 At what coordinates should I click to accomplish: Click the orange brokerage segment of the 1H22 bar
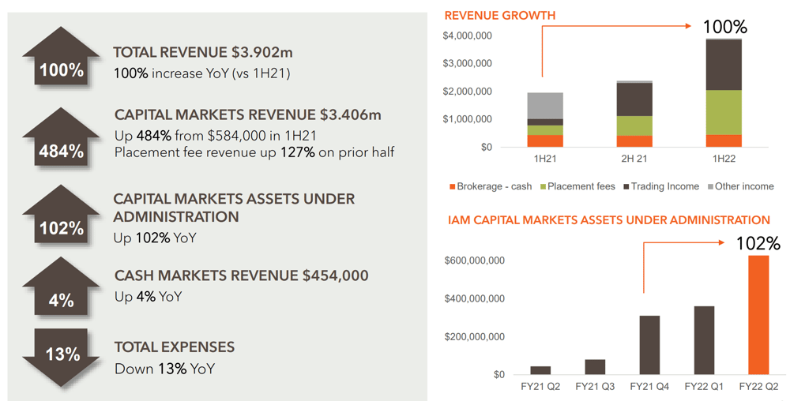724,141
